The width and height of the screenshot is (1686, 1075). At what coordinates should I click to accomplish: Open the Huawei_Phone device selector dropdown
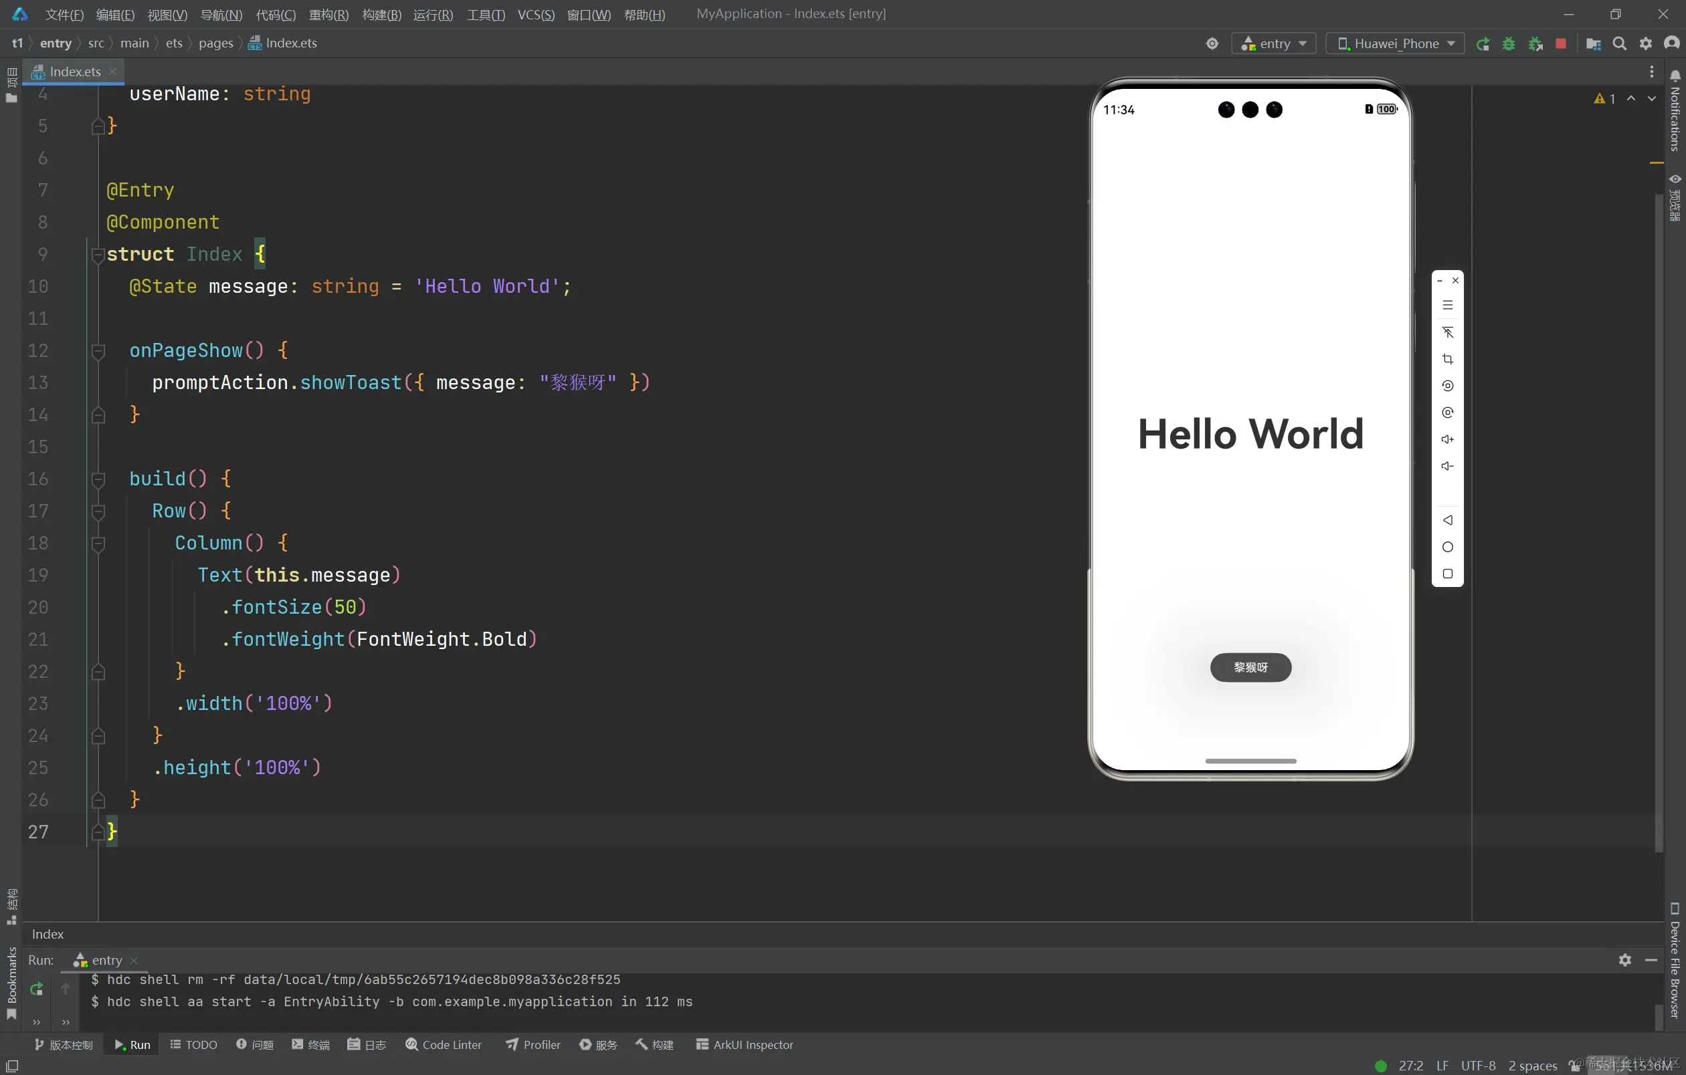click(x=1396, y=44)
